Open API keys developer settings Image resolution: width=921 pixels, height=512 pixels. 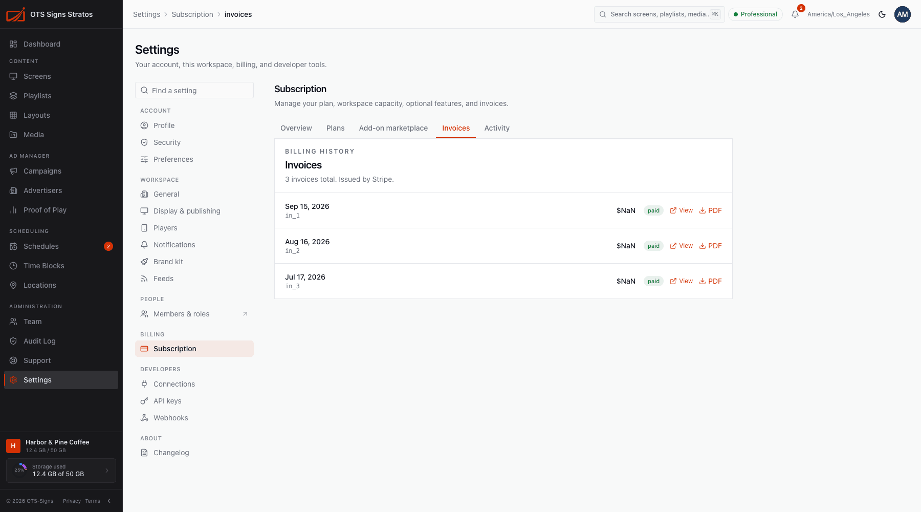tap(194, 401)
